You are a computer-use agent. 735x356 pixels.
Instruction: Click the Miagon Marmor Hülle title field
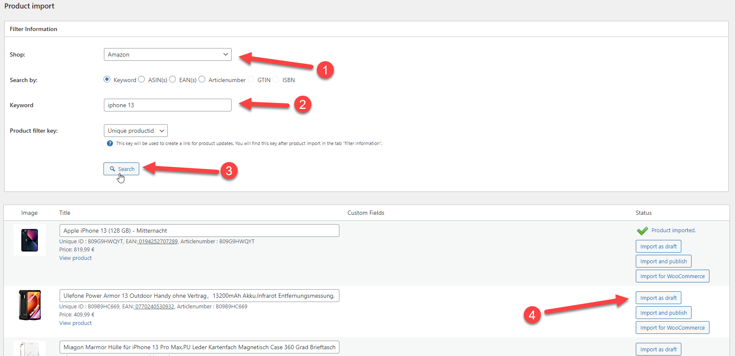(199, 347)
